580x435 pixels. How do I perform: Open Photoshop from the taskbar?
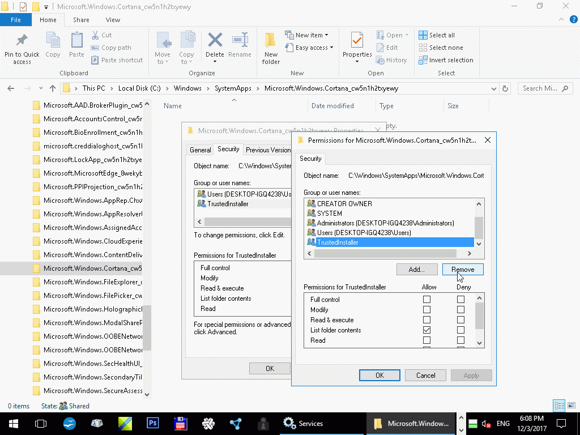pos(153,424)
